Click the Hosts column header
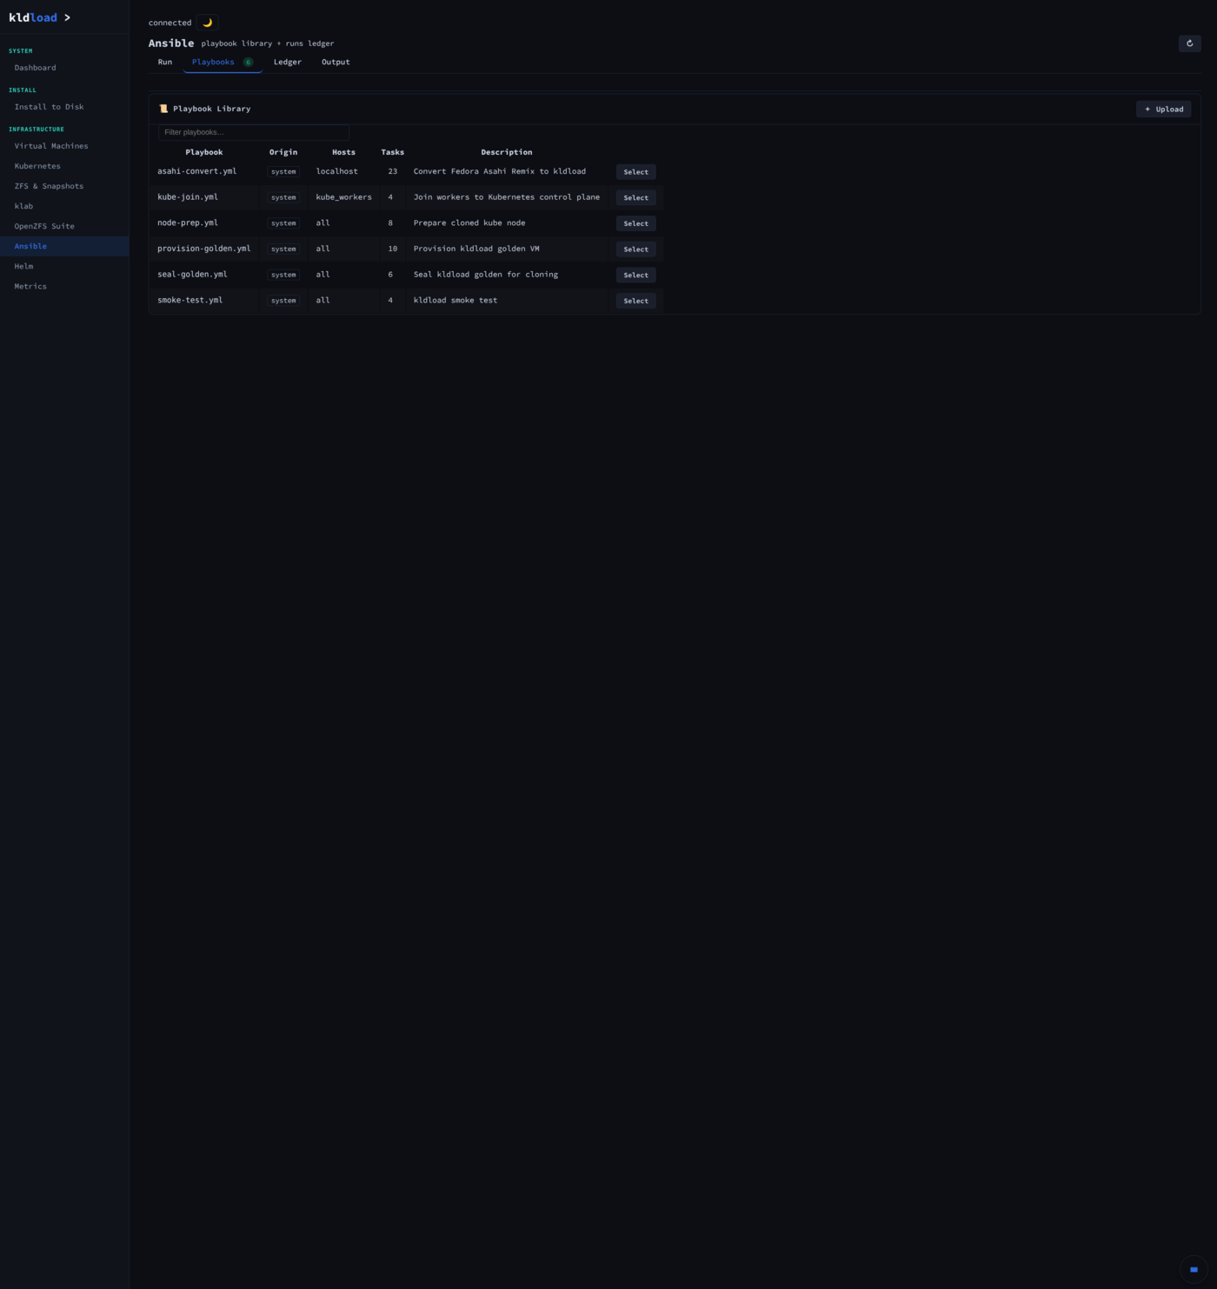1217x1289 pixels. click(x=343, y=152)
